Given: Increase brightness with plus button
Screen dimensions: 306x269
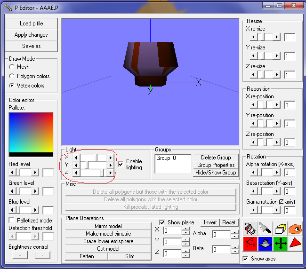Looking at the screenshot, I should pyautogui.click(x=20, y=255).
